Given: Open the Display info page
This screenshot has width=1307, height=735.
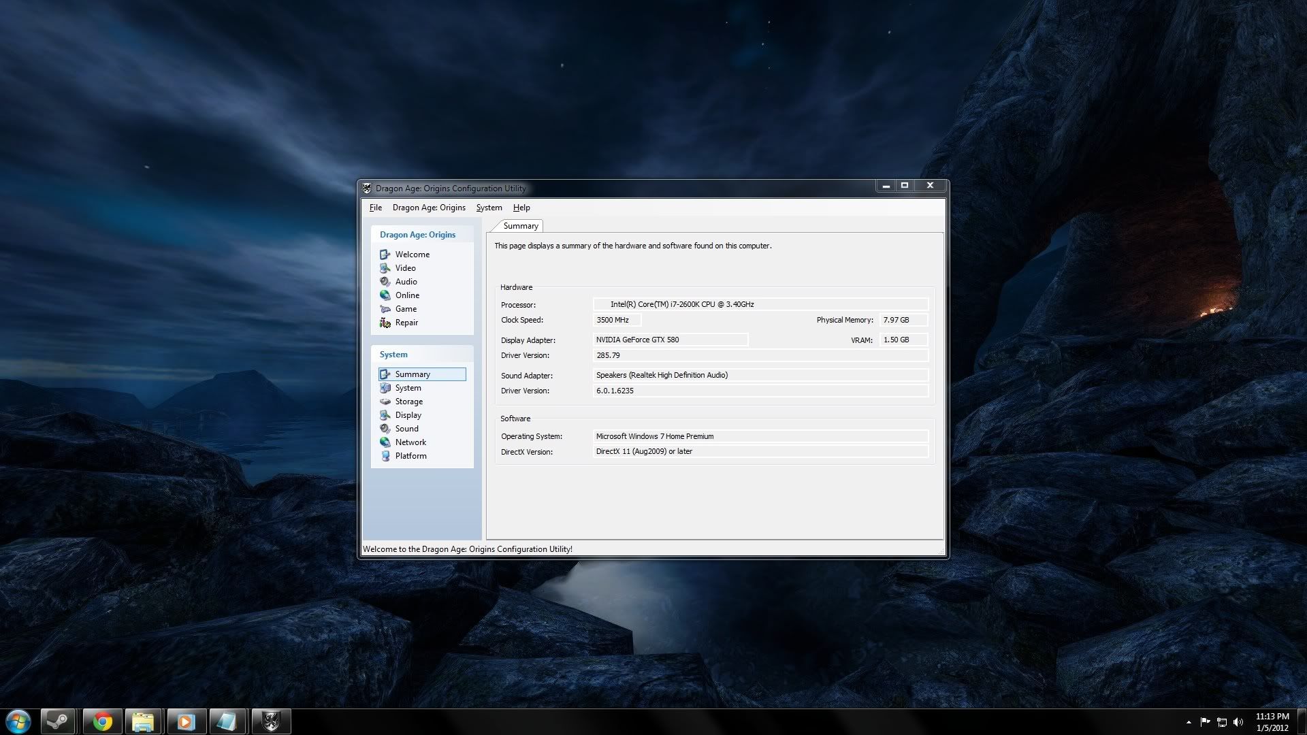Looking at the screenshot, I should click(x=408, y=415).
